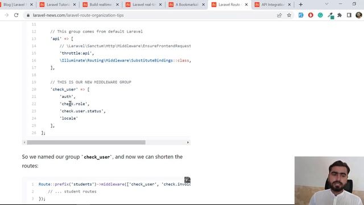The width and height of the screenshot is (364, 205).
Task: Click the 'locale' code line
Action: 69,118
